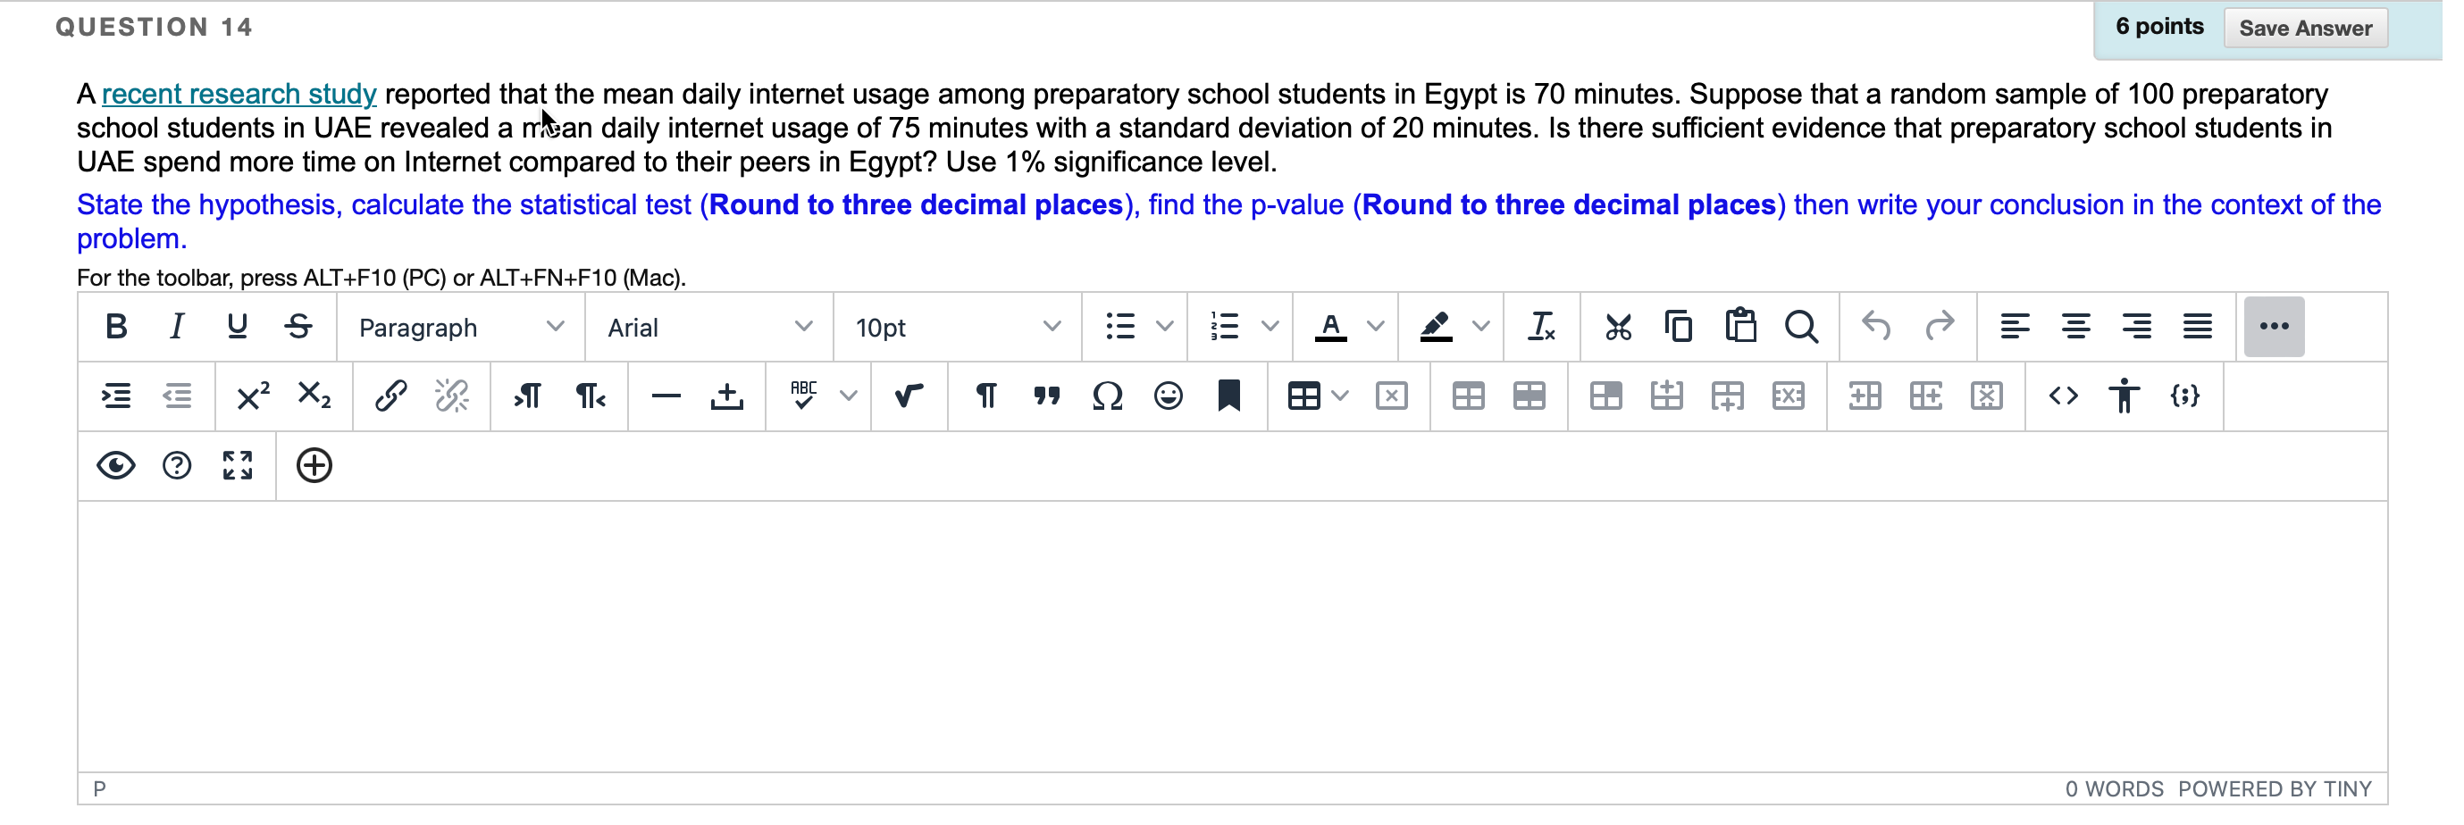Insert a special character with omega
This screenshot has width=2464, height=825.
click(x=1107, y=396)
